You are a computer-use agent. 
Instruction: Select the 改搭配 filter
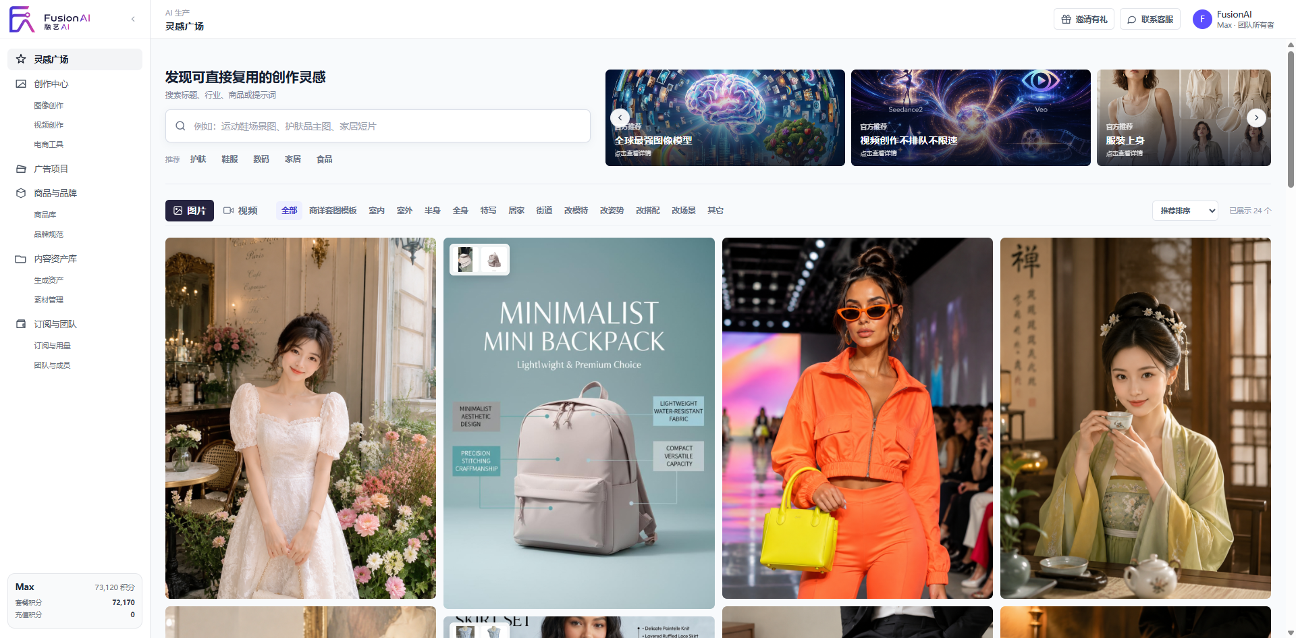tap(647, 211)
